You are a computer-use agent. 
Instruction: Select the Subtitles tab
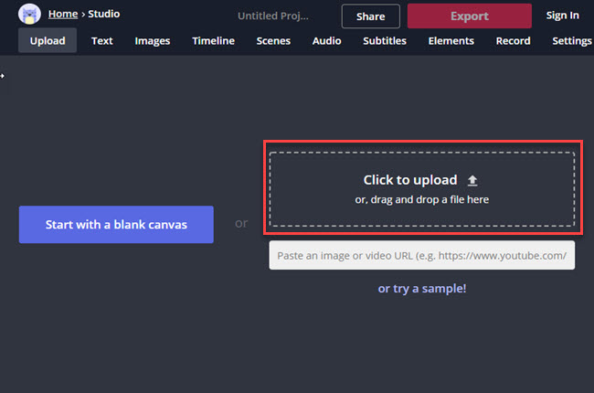point(385,41)
